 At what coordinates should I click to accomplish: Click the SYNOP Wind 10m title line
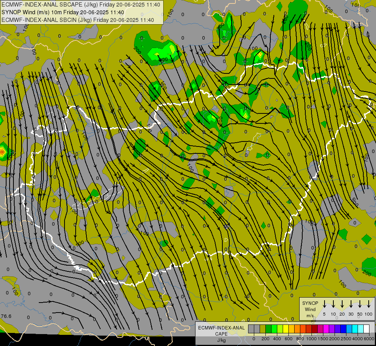(x=63, y=12)
